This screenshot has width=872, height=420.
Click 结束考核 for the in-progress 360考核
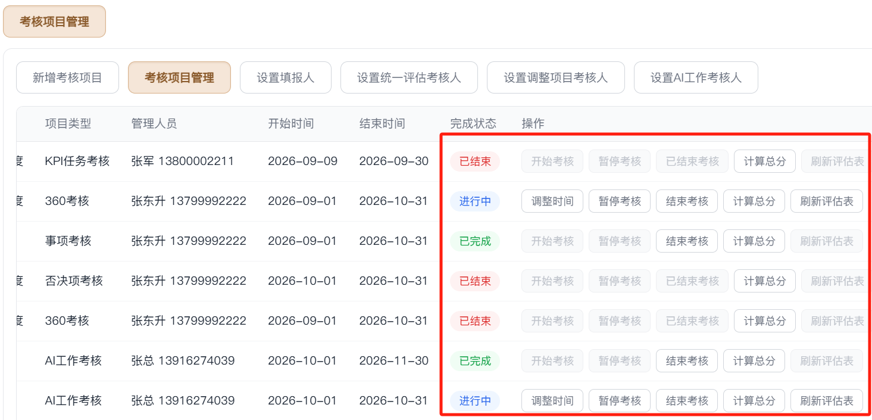click(x=687, y=201)
